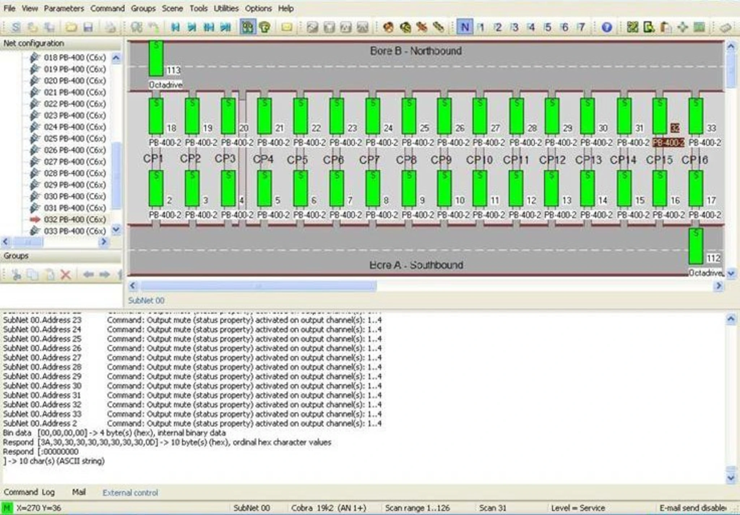This screenshot has width=740, height=515.
Task: Open the Utilities menu
Action: tap(226, 9)
